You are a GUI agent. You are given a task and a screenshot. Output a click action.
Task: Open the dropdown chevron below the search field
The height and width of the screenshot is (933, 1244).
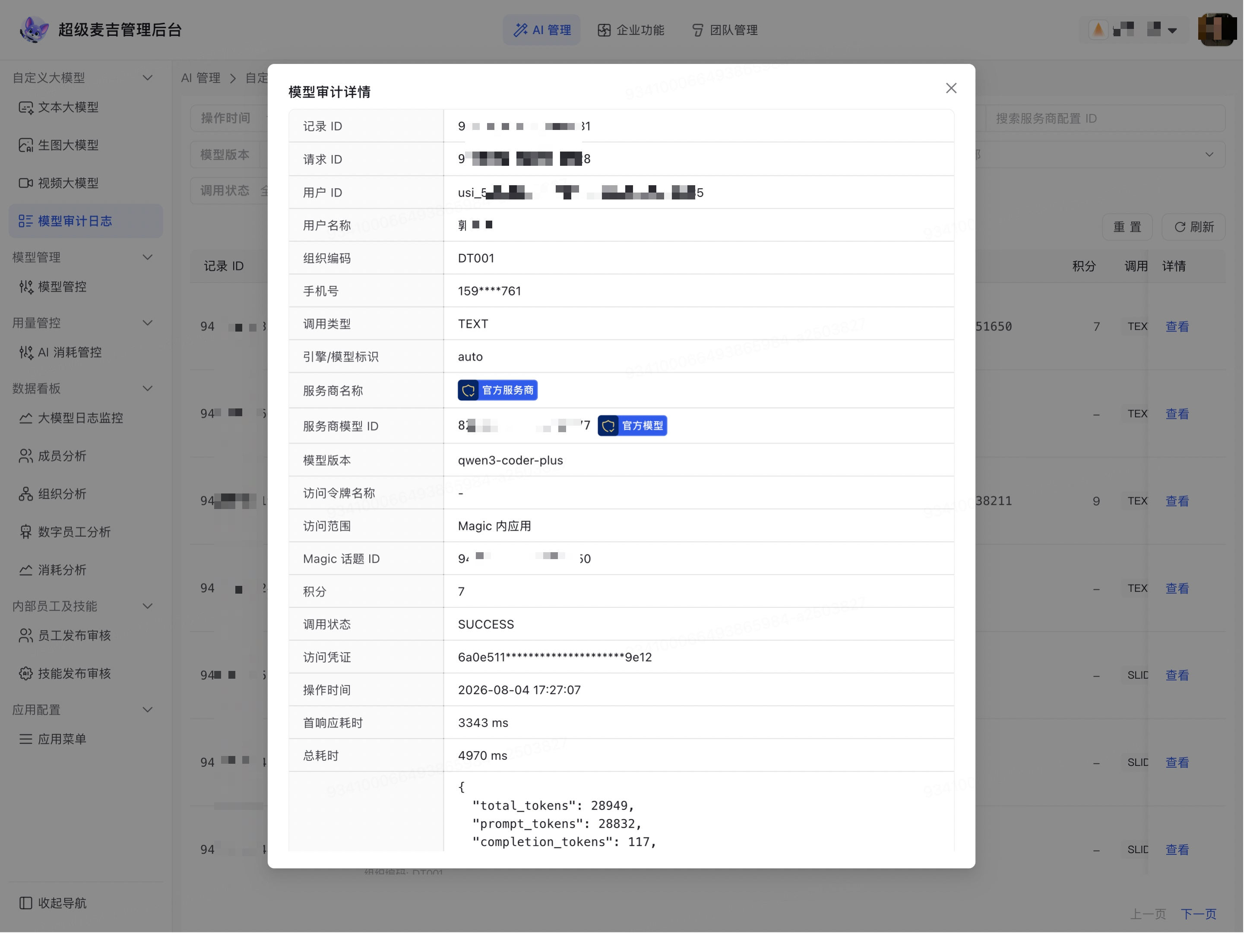pyautogui.click(x=1209, y=155)
